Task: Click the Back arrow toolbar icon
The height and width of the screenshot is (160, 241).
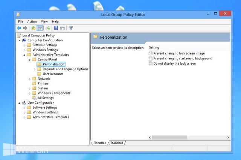Action: 19,28
